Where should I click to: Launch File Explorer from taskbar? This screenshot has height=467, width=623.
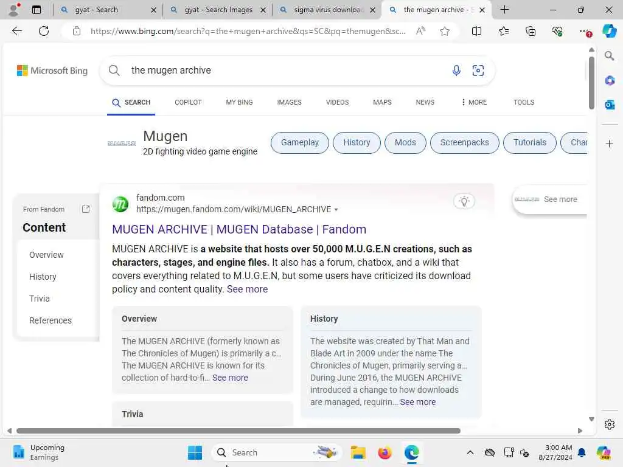358,452
